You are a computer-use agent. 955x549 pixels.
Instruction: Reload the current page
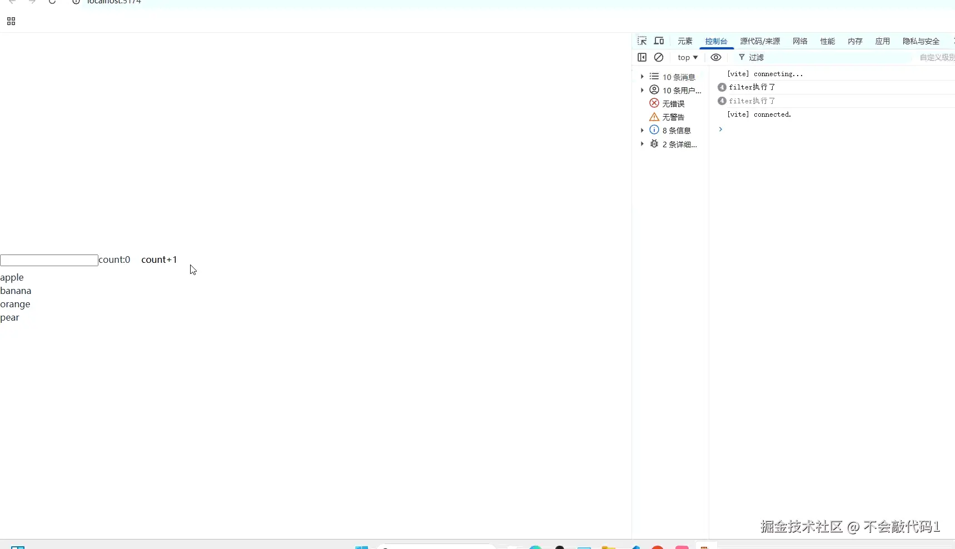click(x=52, y=2)
